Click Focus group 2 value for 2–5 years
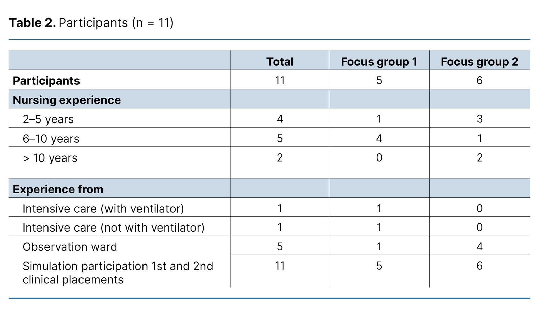 click(479, 119)
